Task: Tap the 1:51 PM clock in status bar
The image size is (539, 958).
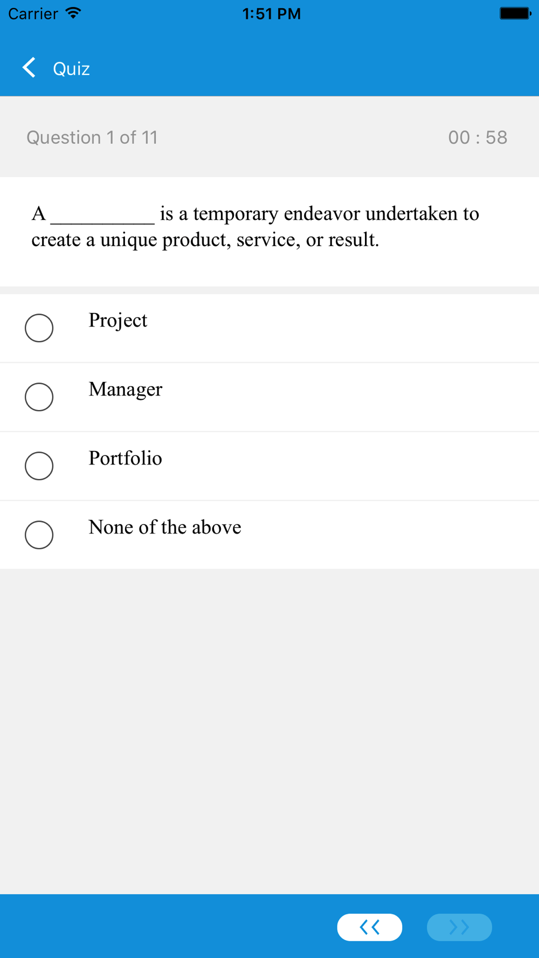Action: (272, 13)
